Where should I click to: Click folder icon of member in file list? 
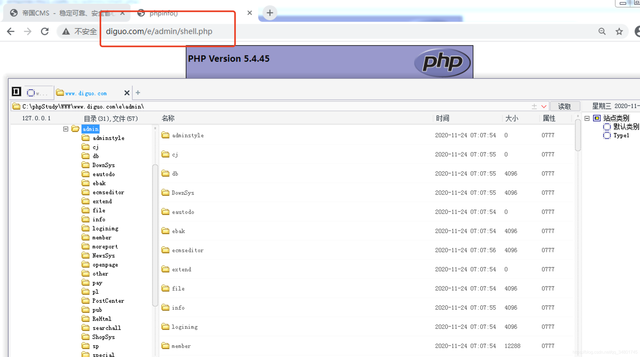165,346
